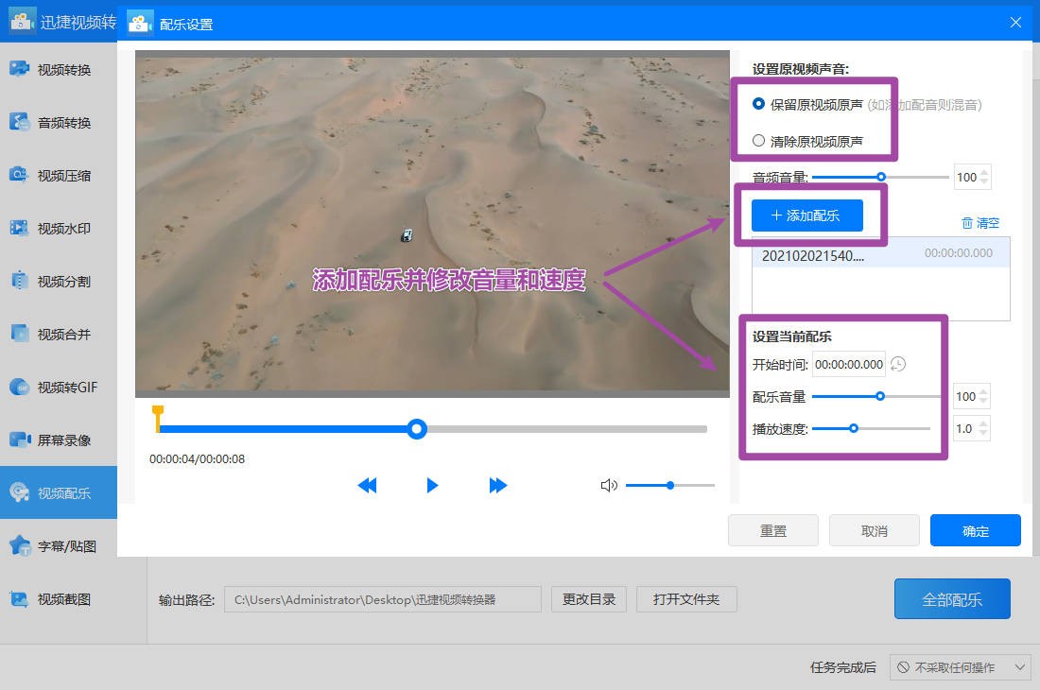This screenshot has width=1040, height=690.
Task: Open the output folder via 打开文件夹
Action: (x=686, y=598)
